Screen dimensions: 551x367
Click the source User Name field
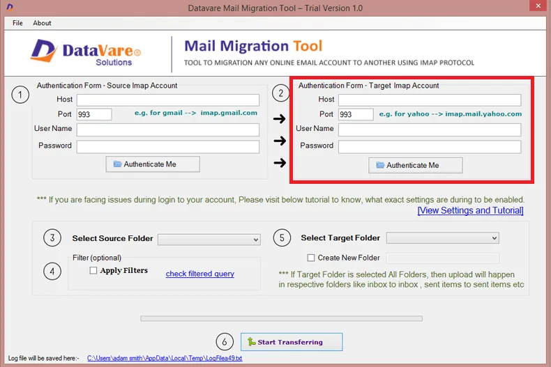[x=168, y=130]
